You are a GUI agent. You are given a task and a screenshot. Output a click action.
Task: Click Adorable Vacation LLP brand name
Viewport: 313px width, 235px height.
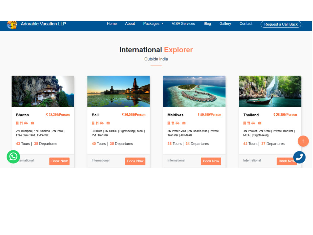43,24
